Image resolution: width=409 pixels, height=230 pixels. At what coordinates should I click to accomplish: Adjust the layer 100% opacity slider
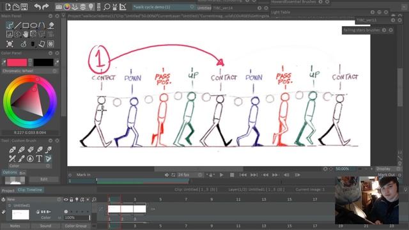click(x=77, y=217)
